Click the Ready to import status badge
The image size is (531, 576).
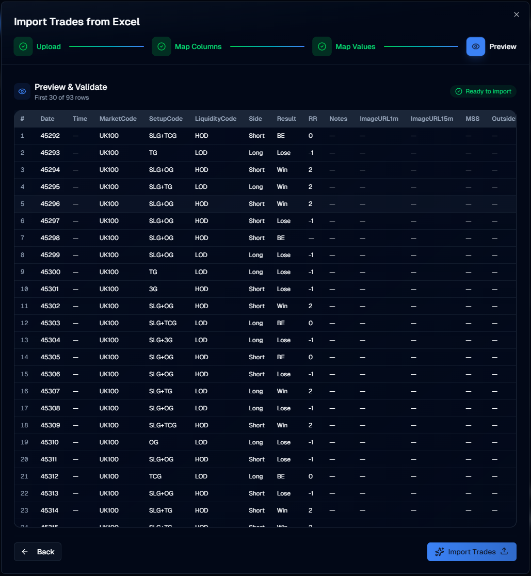coord(483,91)
